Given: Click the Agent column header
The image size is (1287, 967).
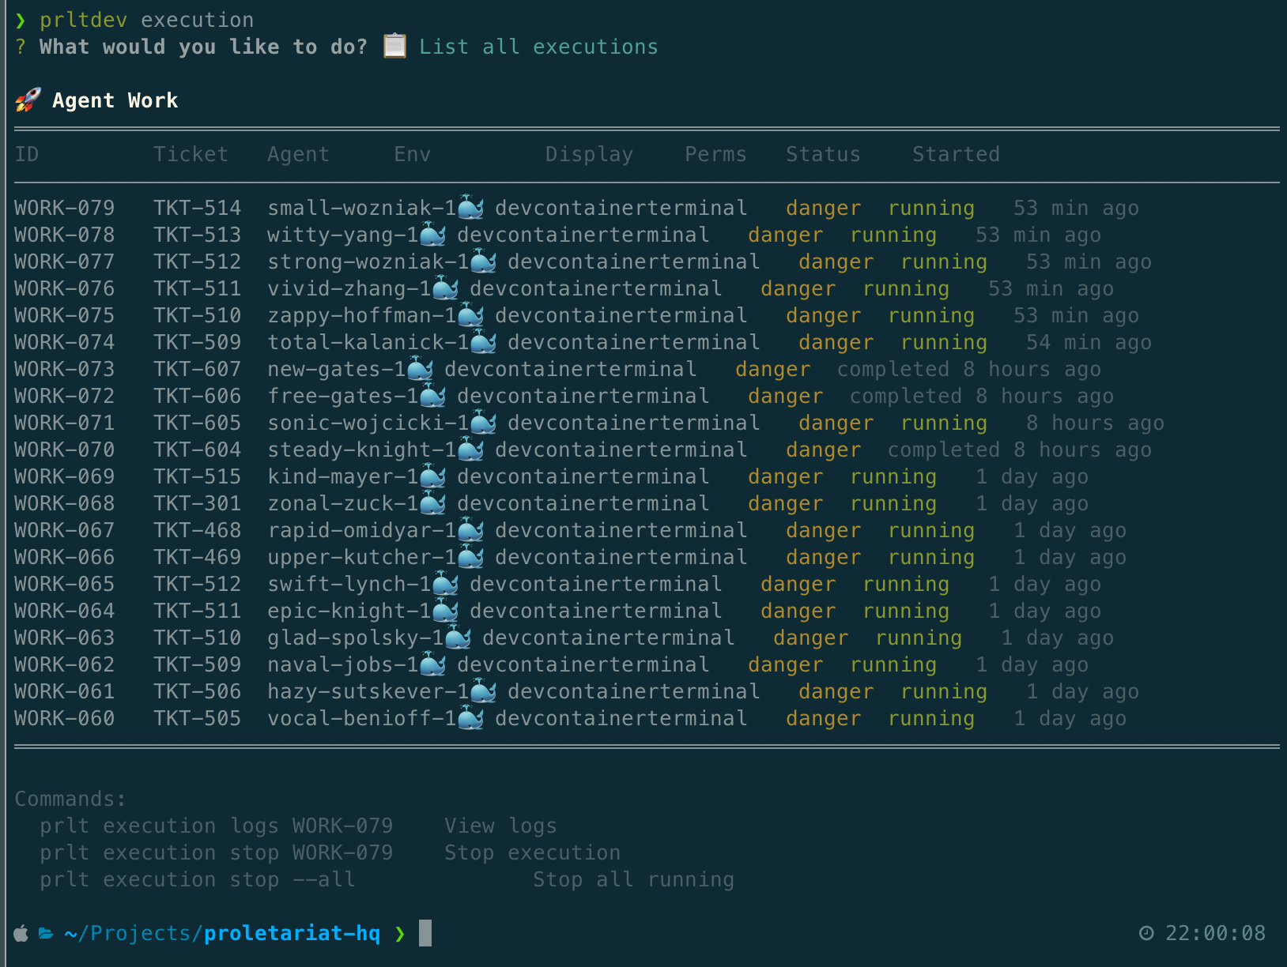Looking at the screenshot, I should (x=298, y=154).
